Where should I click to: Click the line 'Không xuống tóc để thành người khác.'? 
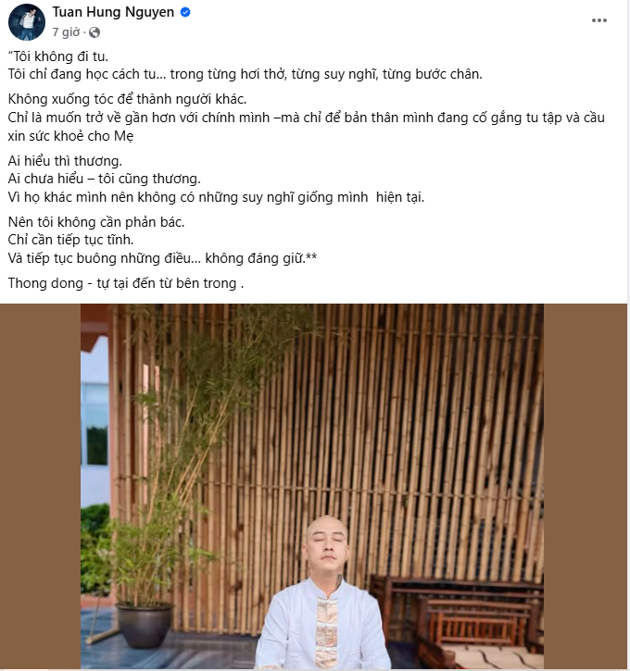[x=127, y=99]
